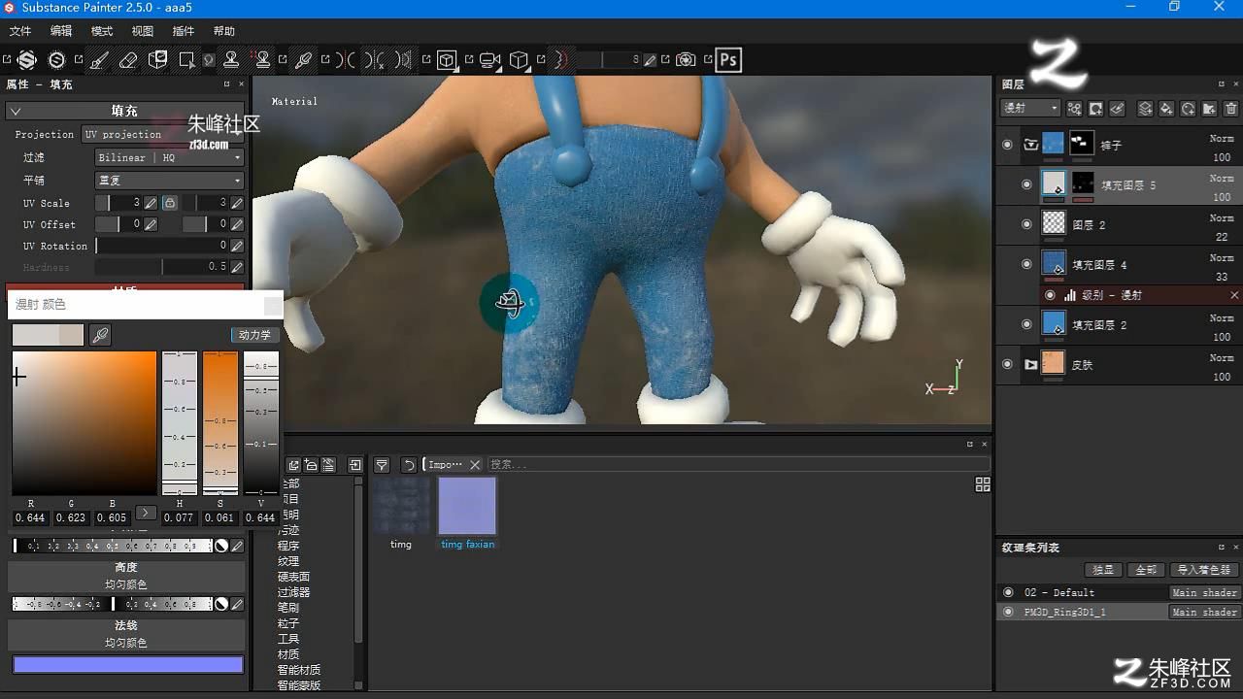
Task: Click the circular Substance Source icon
Action: click(x=56, y=60)
